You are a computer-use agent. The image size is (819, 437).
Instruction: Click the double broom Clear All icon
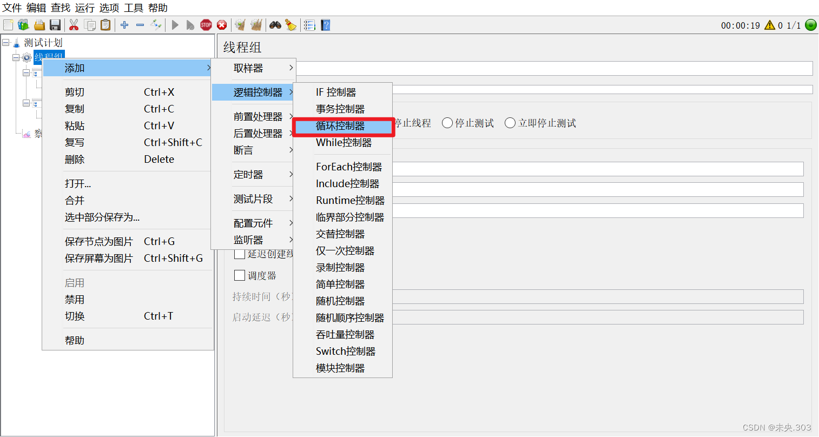pos(256,25)
